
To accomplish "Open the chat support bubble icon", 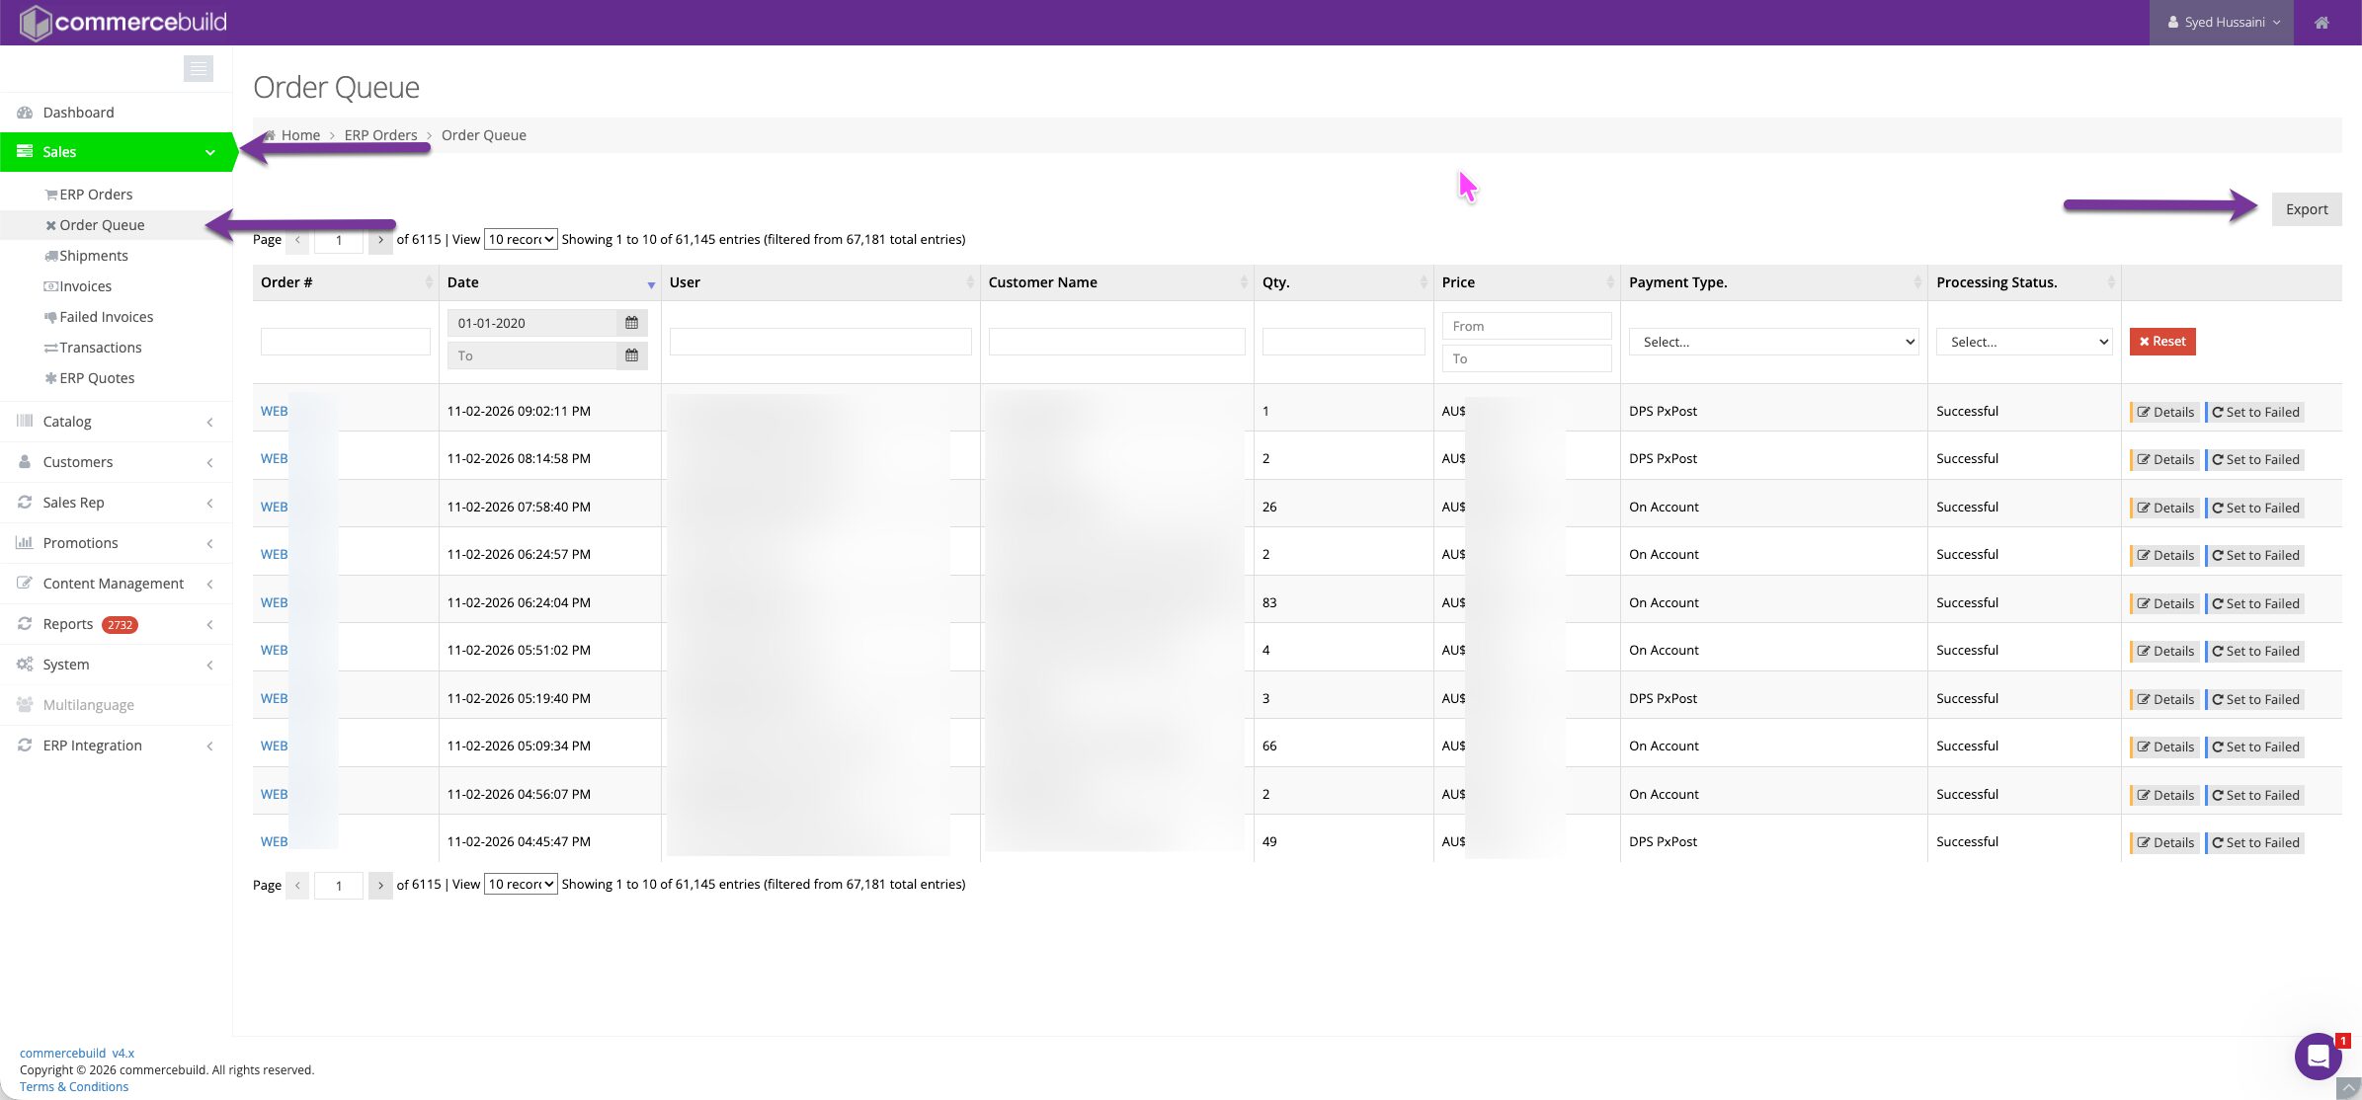I will [x=2318, y=1057].
